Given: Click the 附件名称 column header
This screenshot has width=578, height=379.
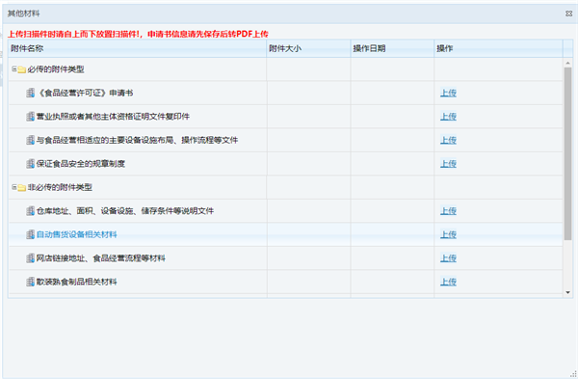Looking at the screenshot, I should point(137,48).
